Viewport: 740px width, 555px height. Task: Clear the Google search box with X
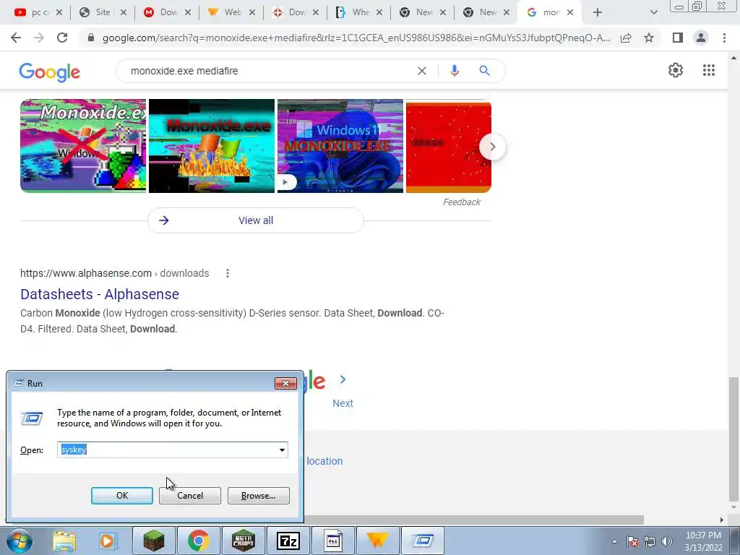pos(422,71)
